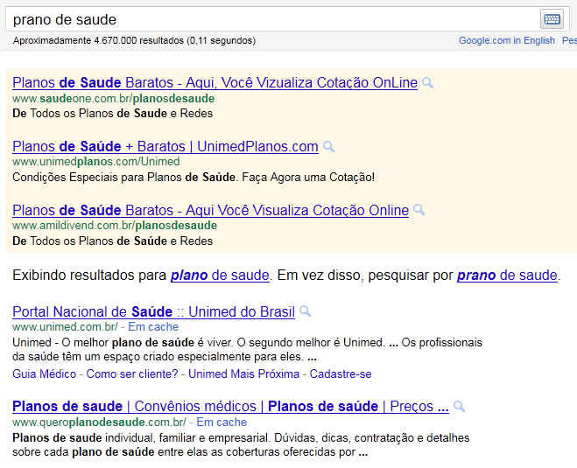Click ad description 'Condições Especiais para Planos de Saúde'
The image size is (577, 468).
point(123,178)
